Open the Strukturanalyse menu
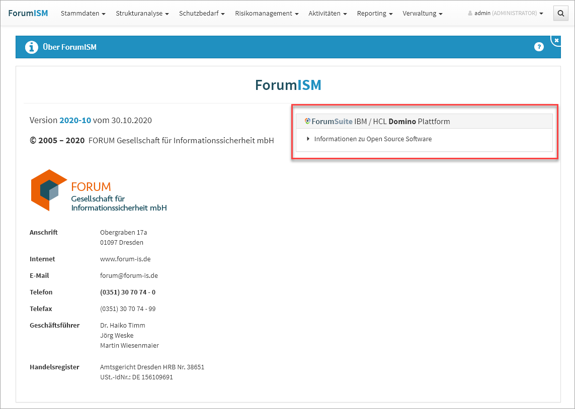Image resolution: width=575 pixels, height=409 pixels. pos(142,13)
